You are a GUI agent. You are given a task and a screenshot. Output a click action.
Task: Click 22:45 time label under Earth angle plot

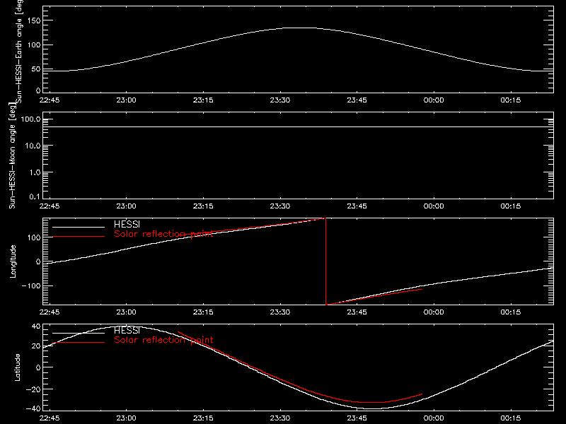pyautogui.click(x=50, y=100)
